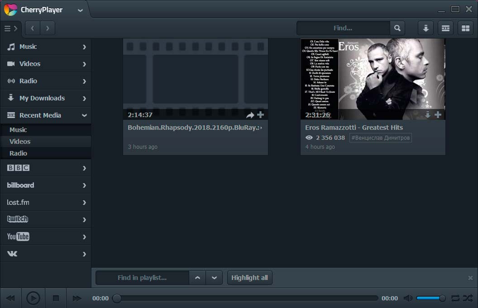Start playback with the play button

[33, 298]
